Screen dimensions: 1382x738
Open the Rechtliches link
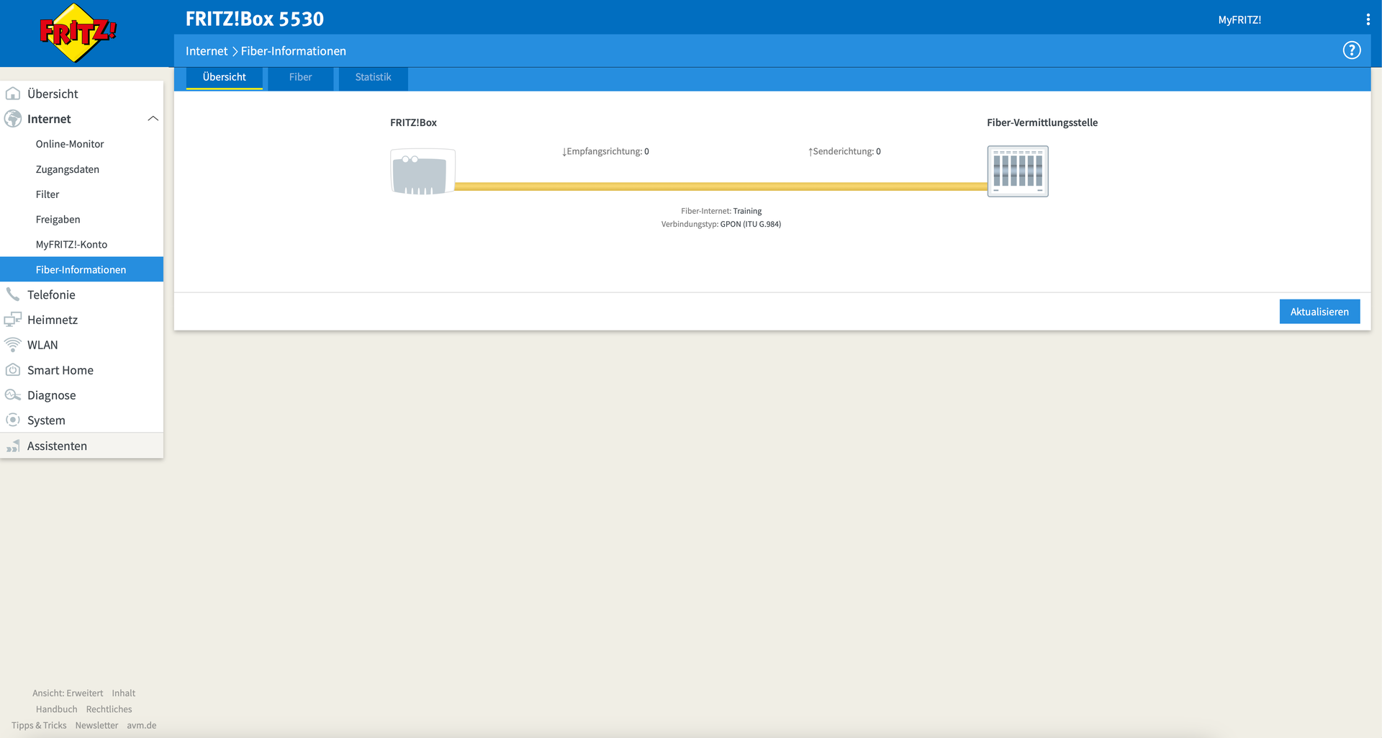(x=109, y=709)
